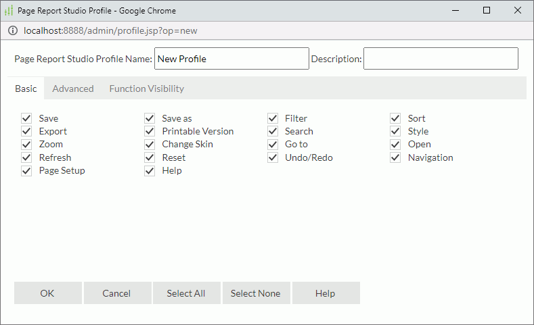534x325 pixels.
Task: Toggle the Refresh checkbox
Action: click(x=26, y=157)
